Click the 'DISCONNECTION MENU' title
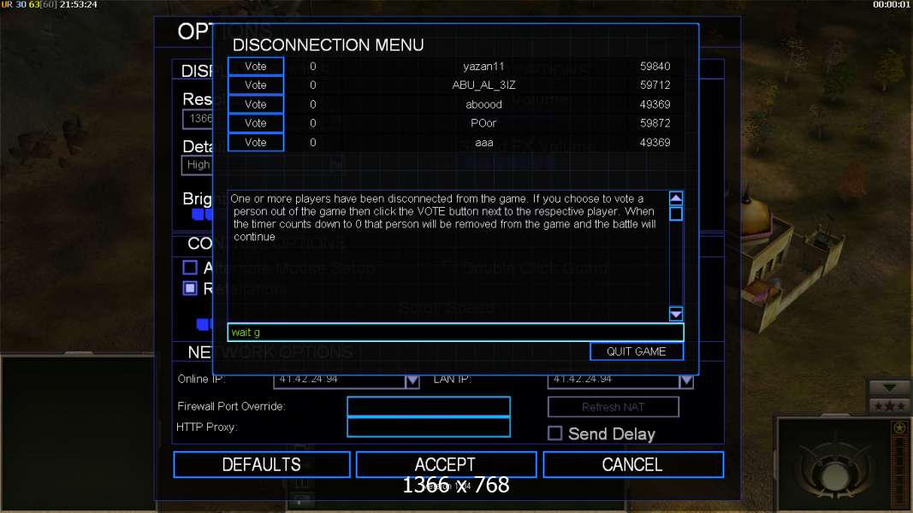The height and width of the screenshot is (513, 913). (328, 44)
